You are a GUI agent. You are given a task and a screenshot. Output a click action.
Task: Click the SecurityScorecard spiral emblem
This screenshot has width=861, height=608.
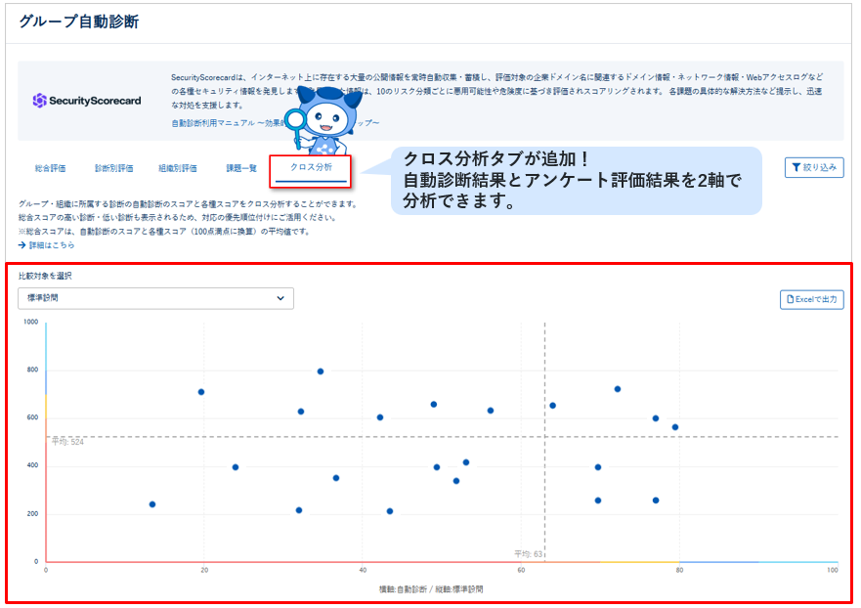[39, 100]
